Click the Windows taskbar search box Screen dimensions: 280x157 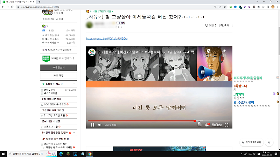[32, 154]
